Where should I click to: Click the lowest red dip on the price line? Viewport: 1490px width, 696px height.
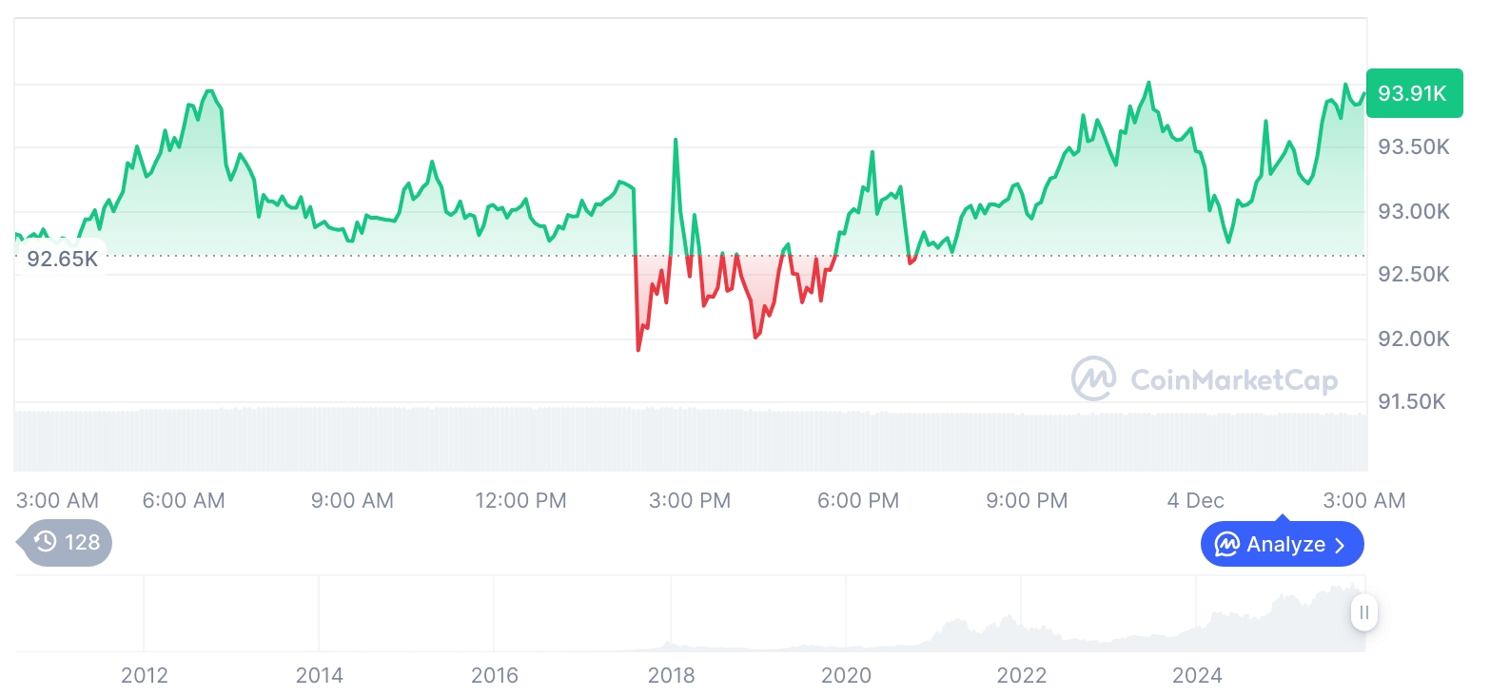point(638,350)
